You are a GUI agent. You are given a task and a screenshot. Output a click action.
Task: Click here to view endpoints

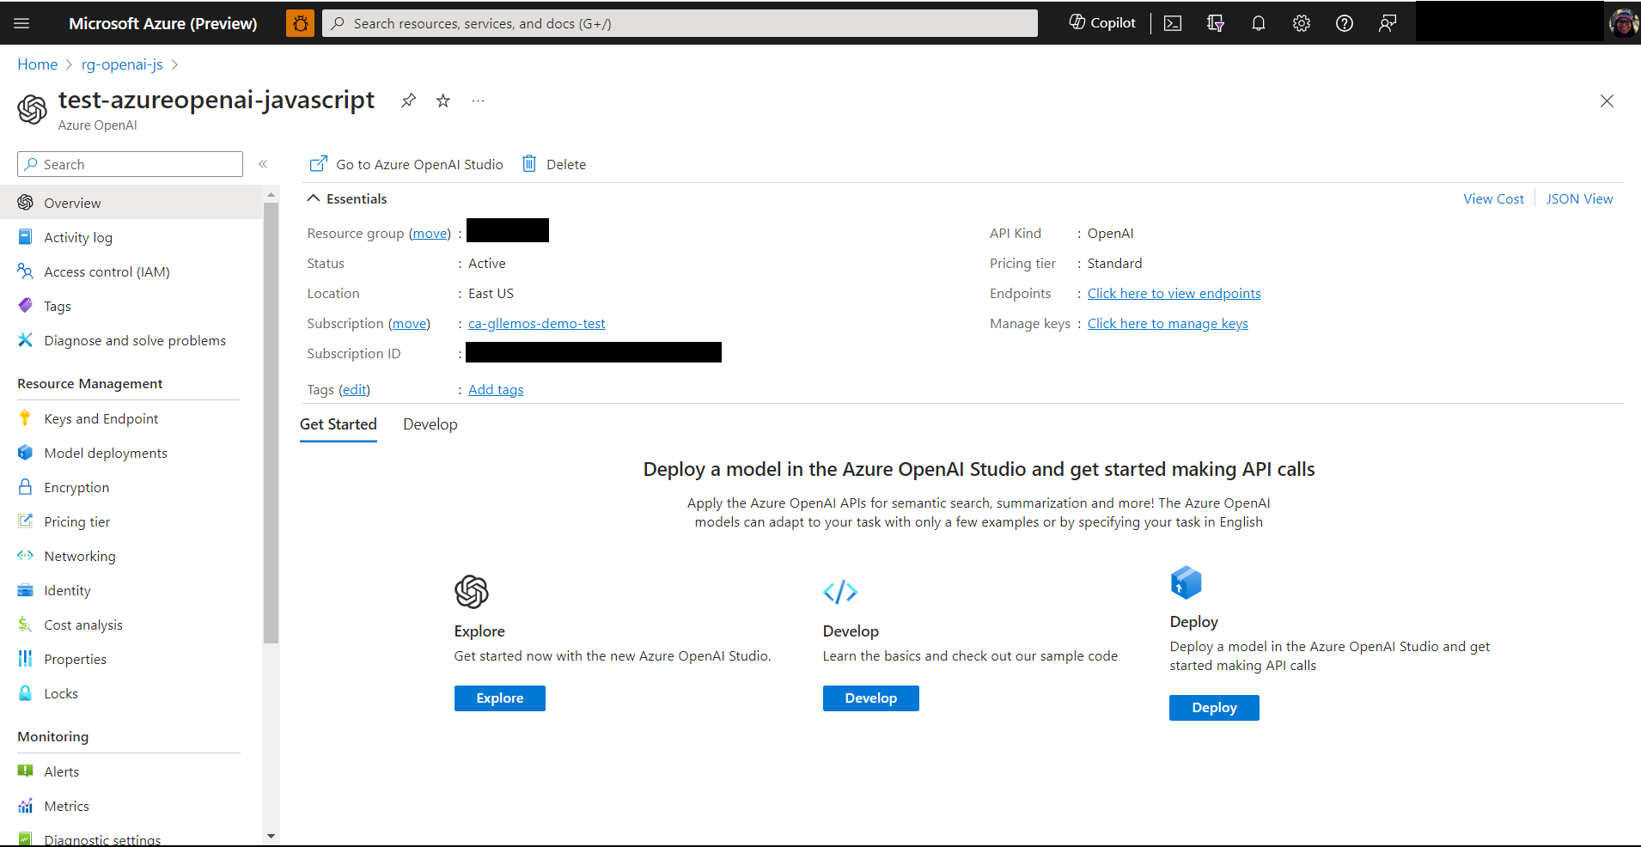click(x=1174, y=294)
